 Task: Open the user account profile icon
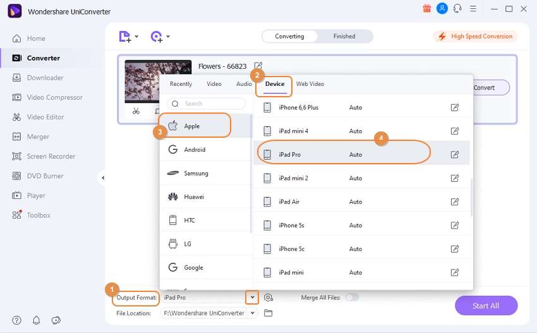[x=442, y=9]
